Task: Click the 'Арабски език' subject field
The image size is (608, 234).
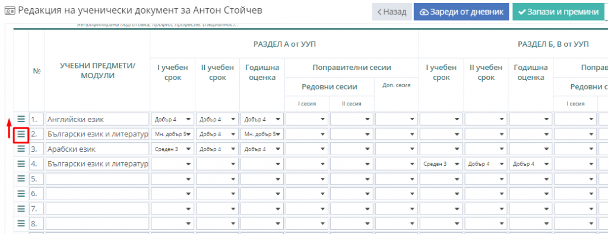Action: tap(97, 149)
